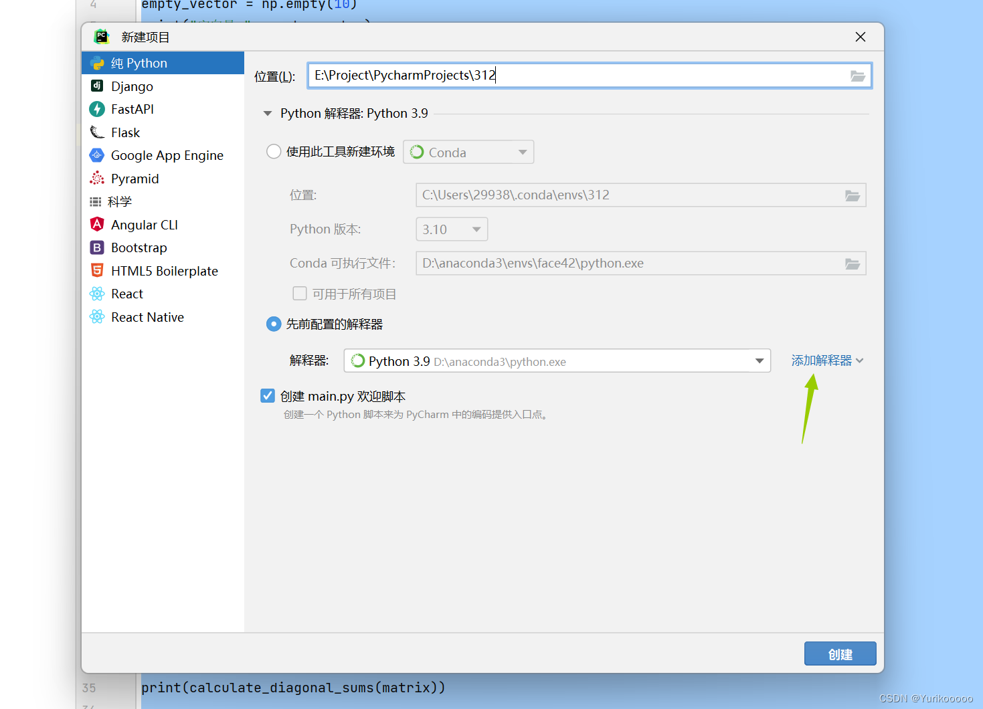Choose Google App Engine project type
This screenshot has width=983, height=709.
[163, 155]
